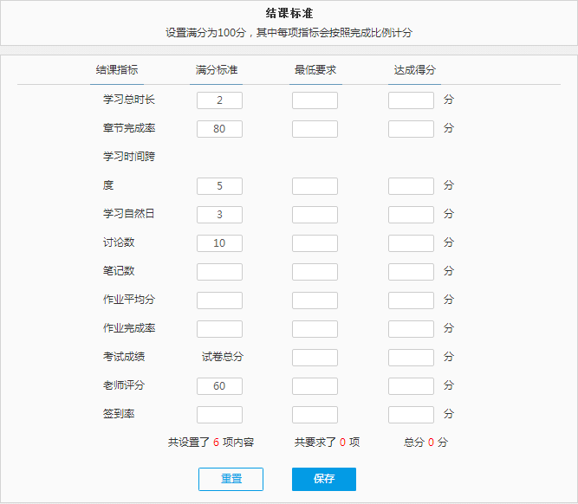578x504 pixels.
Task: Select 满分标准 field for 作业完成率
Action: tap(220, 328)
